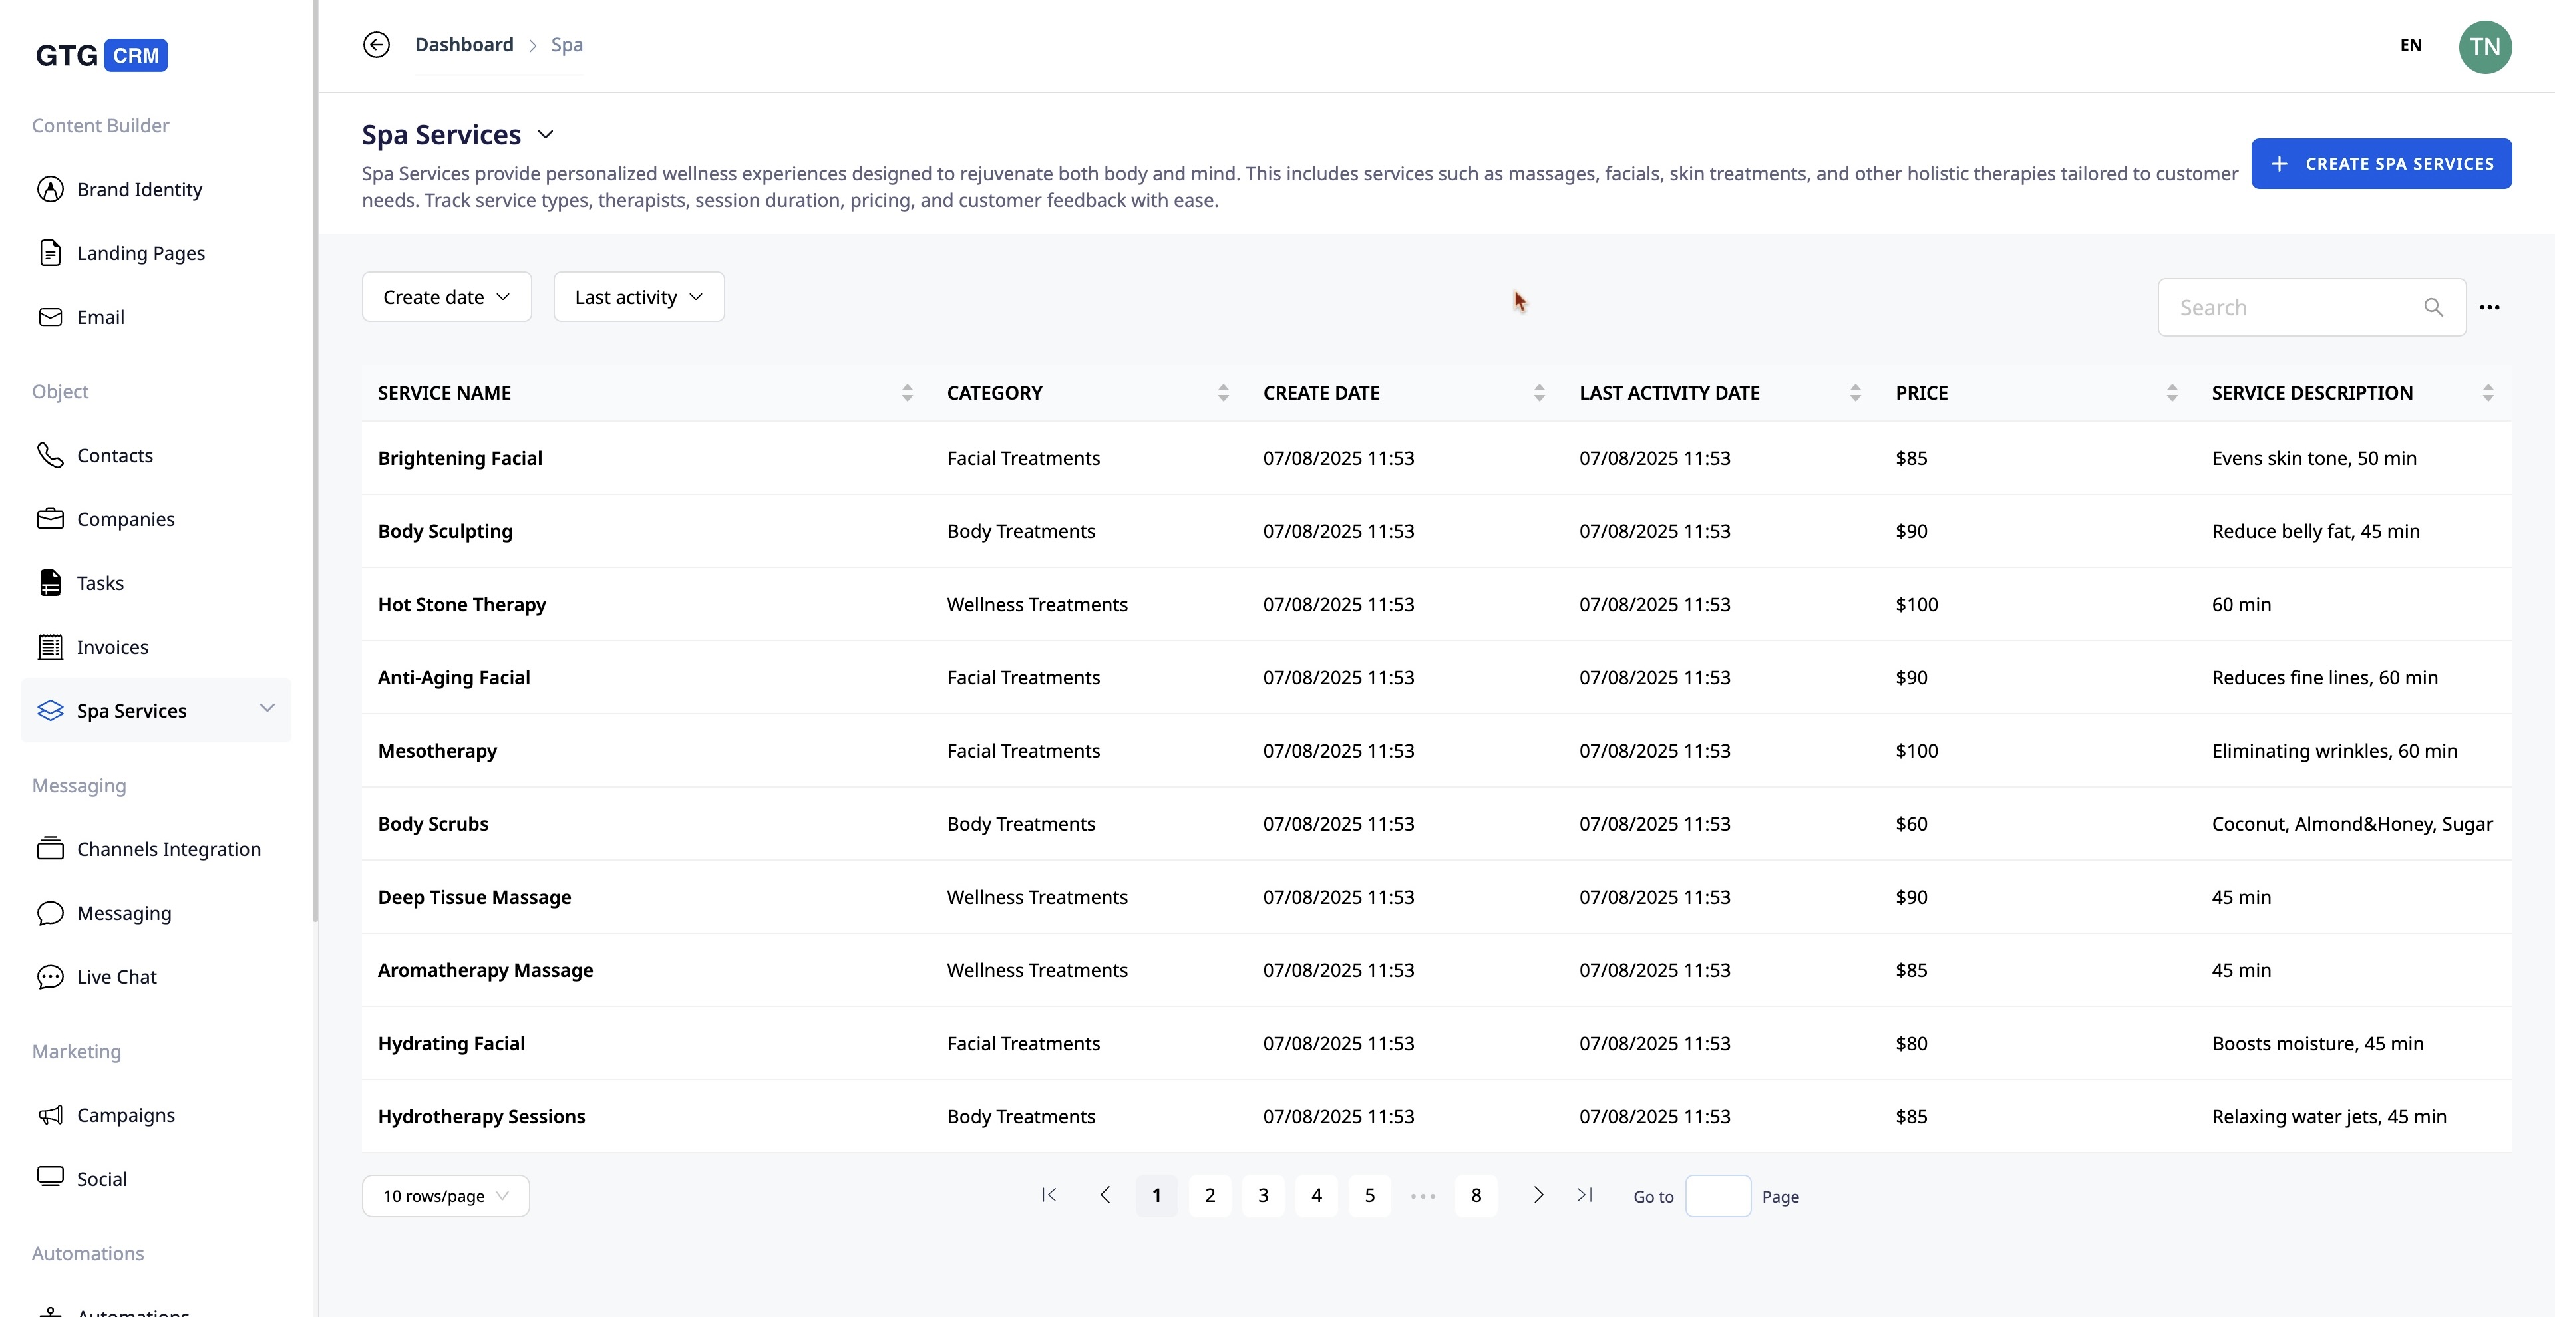Open the Create date filter dropdown
This screenshot has height=1317, width=2555.
point(446,297)
